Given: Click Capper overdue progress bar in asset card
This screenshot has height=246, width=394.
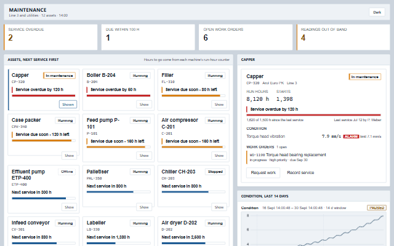Looking at the screenshot, I should coord(44,96).
